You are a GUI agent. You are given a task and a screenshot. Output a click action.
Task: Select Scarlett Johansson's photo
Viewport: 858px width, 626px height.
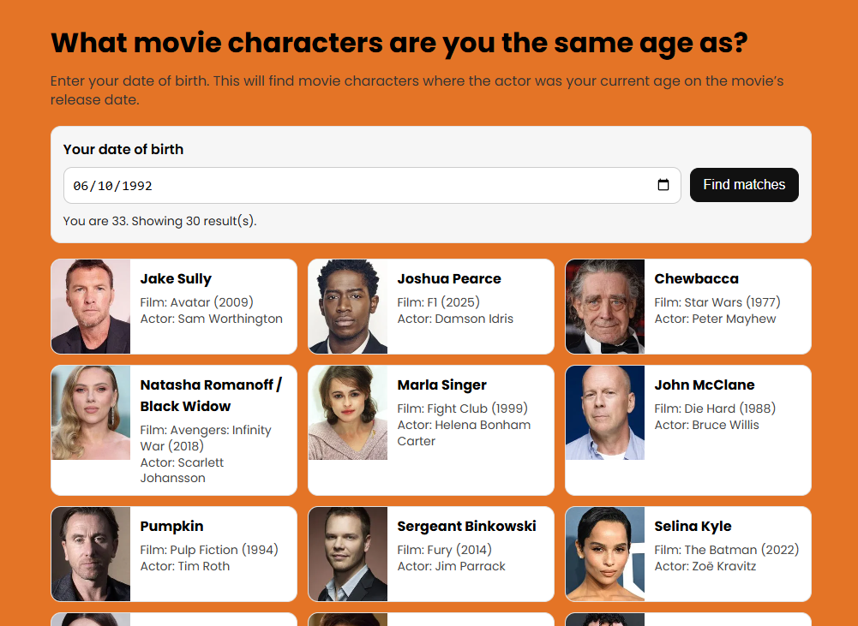point(90,413)
